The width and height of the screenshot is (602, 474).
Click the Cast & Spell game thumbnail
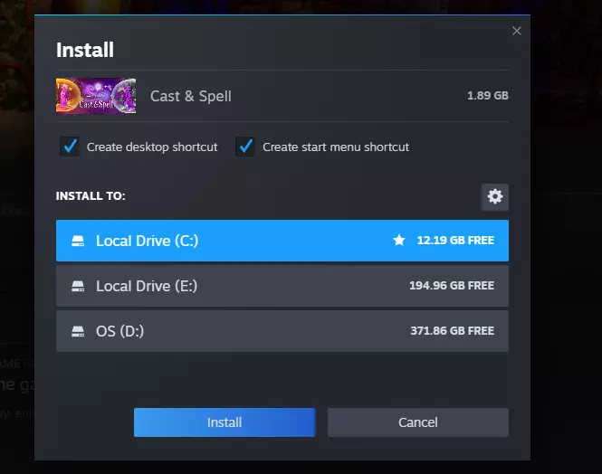pos(96,96)
